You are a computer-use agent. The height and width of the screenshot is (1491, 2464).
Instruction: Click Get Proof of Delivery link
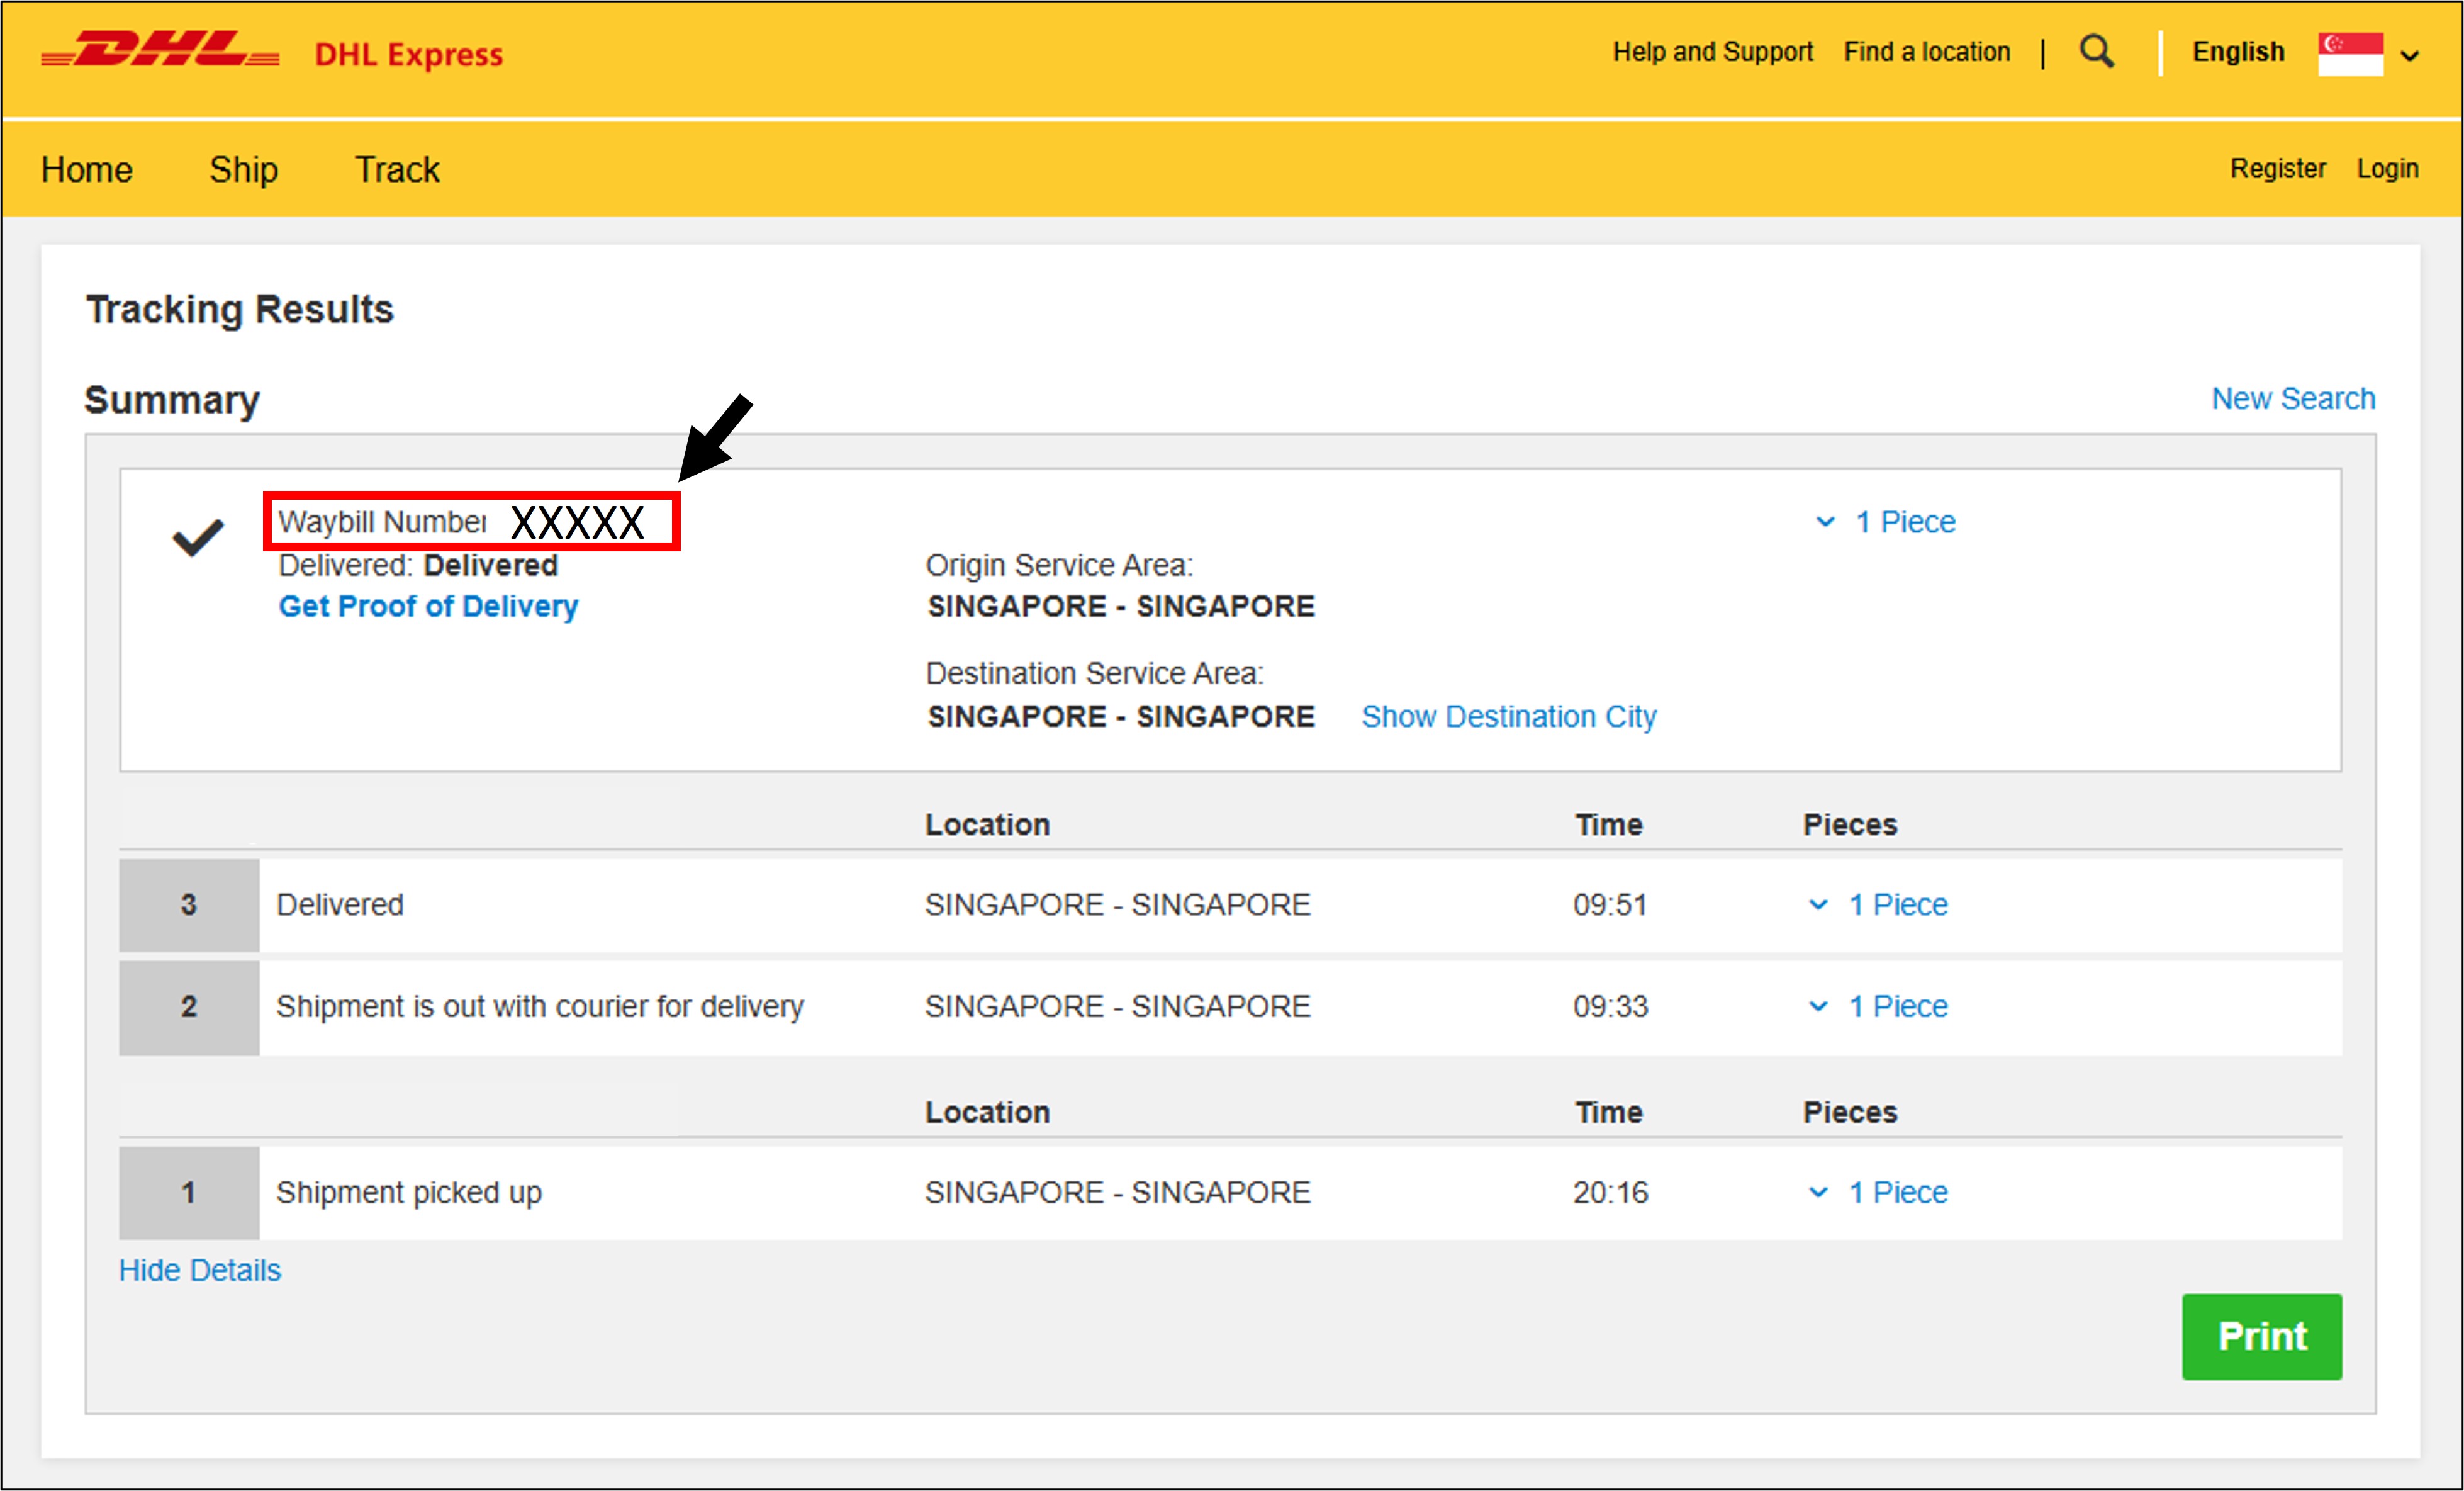428,606
